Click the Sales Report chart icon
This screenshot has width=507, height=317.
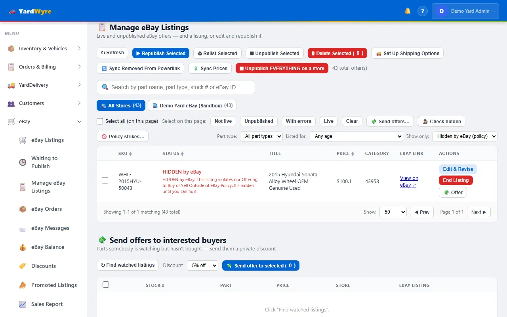pos(23,304)
